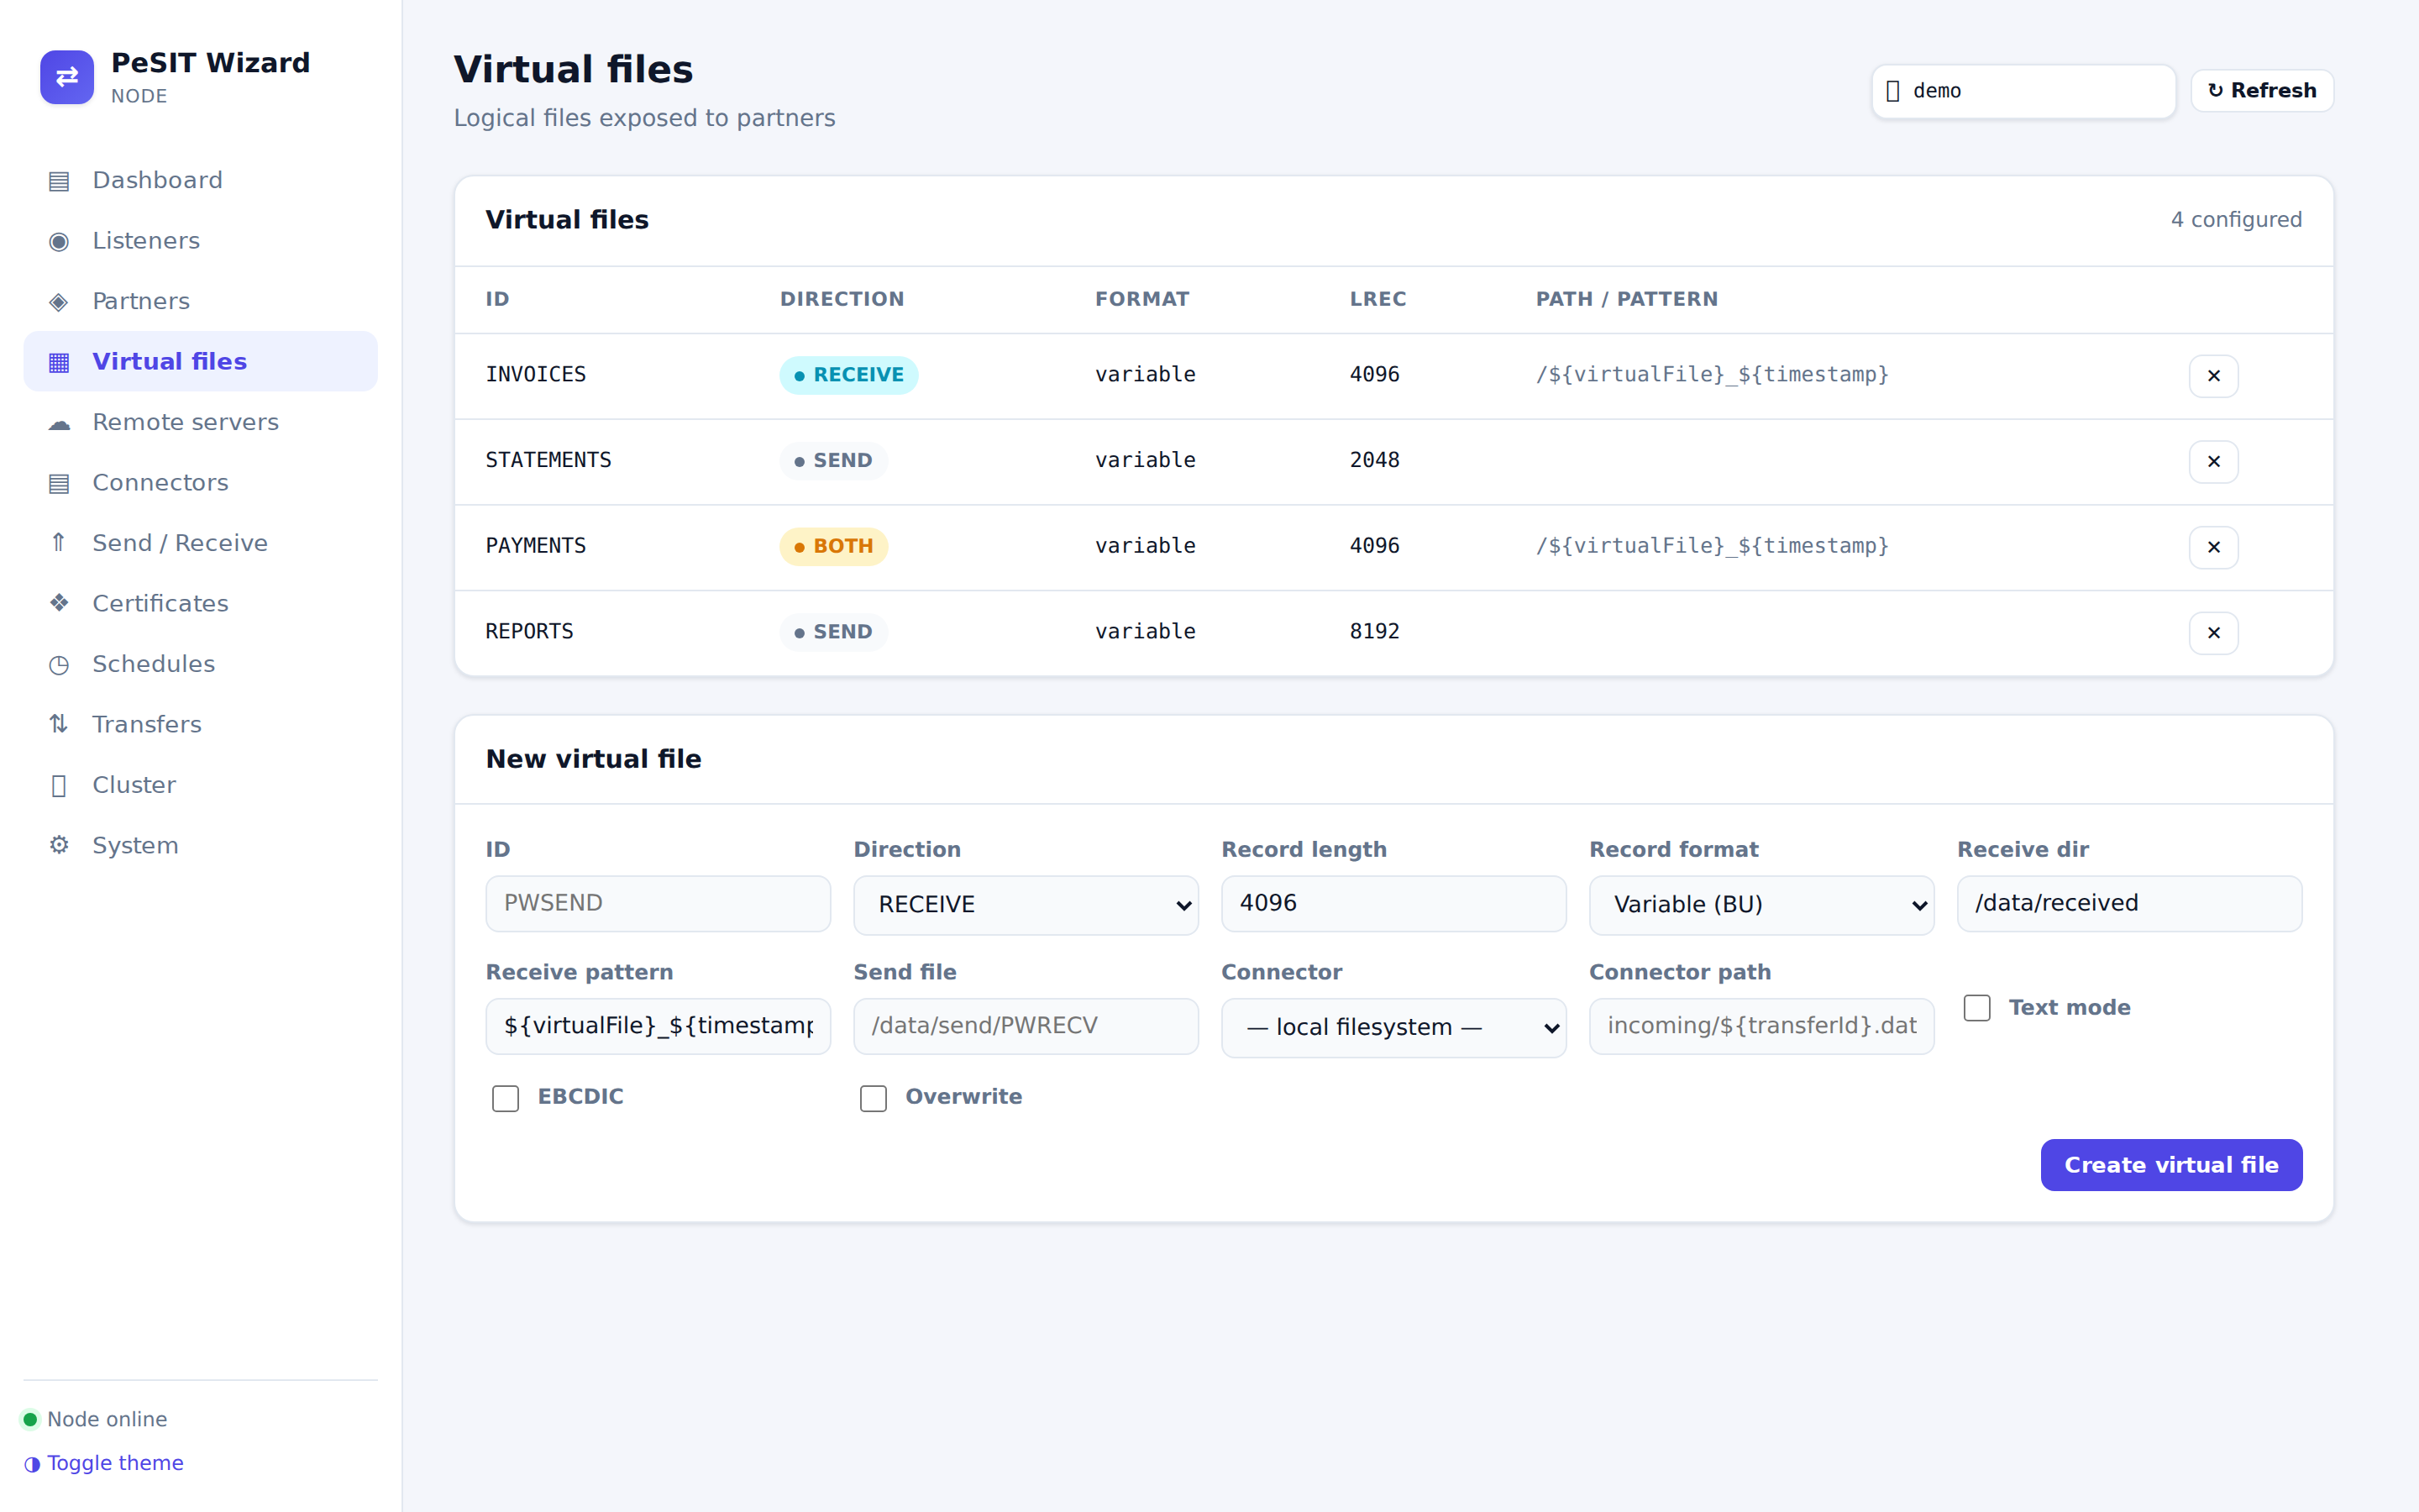Click the Transfers arrows icon

tap(59, 725)
